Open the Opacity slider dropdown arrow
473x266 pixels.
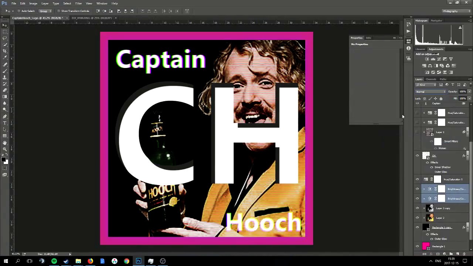click(x=469, y=92)
